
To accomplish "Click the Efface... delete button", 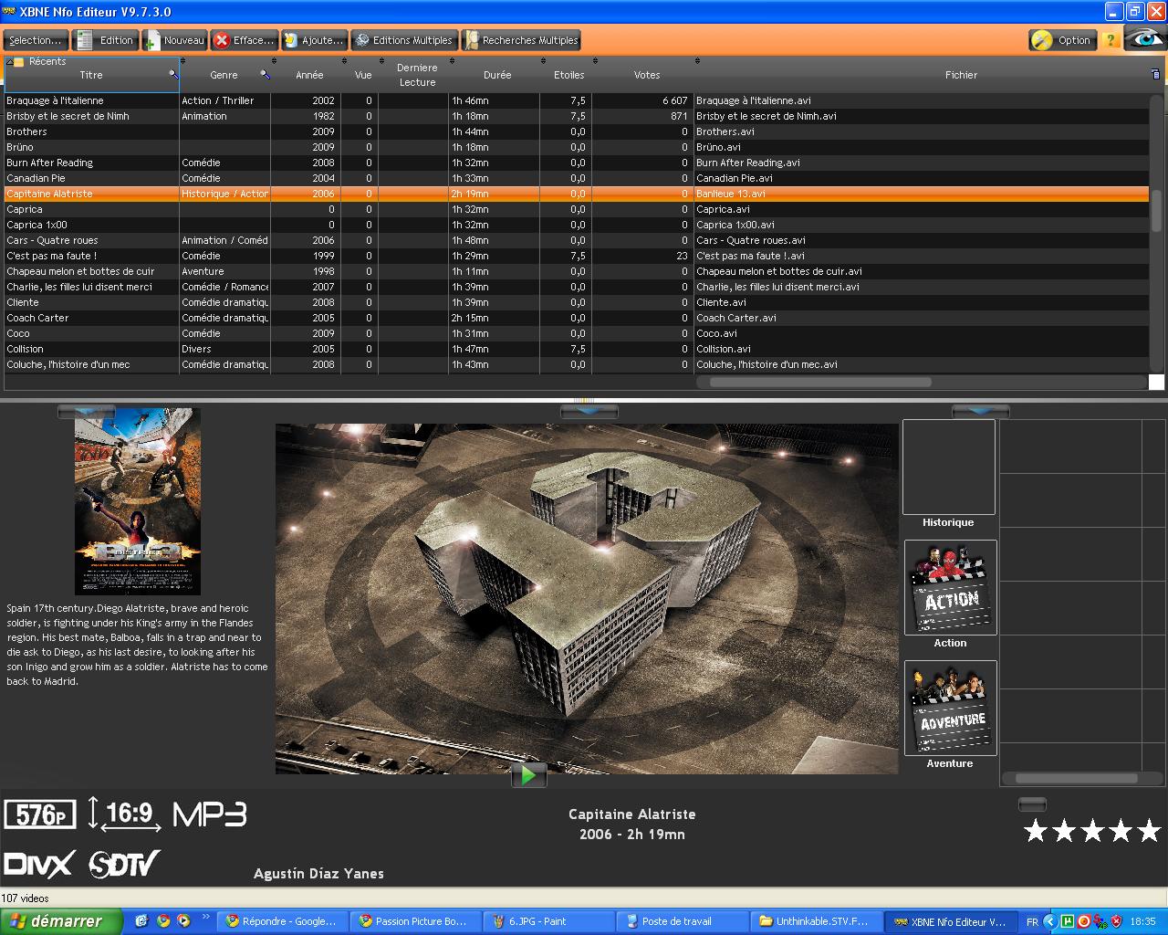I will 244,40.
